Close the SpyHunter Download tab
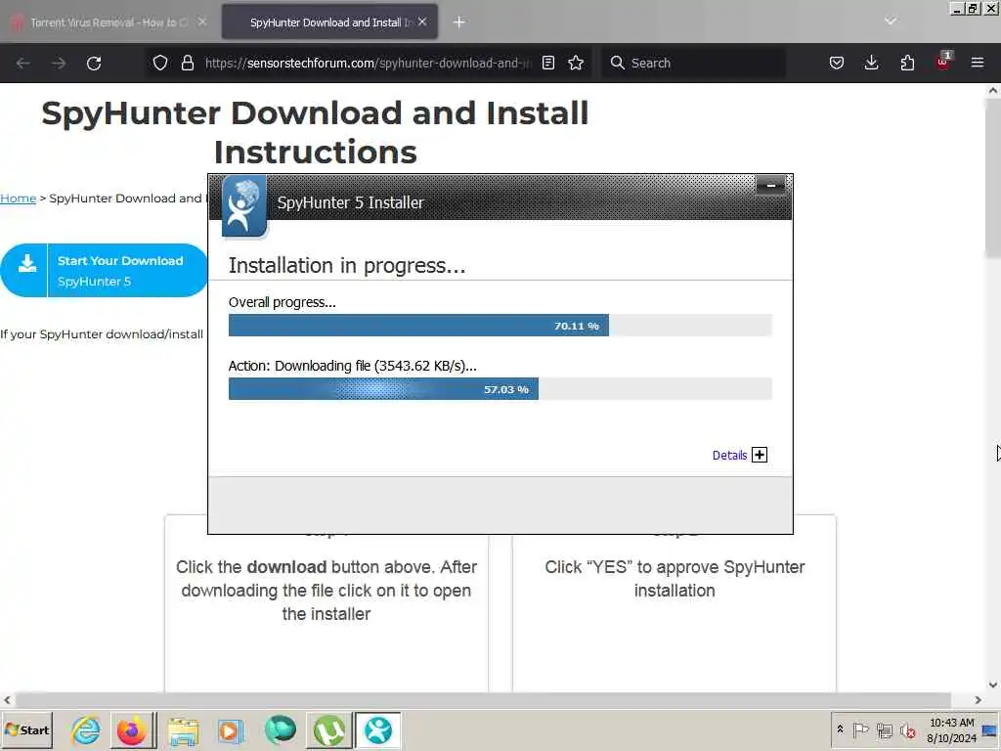The image size is (1001, 751). tap(422, 22)
